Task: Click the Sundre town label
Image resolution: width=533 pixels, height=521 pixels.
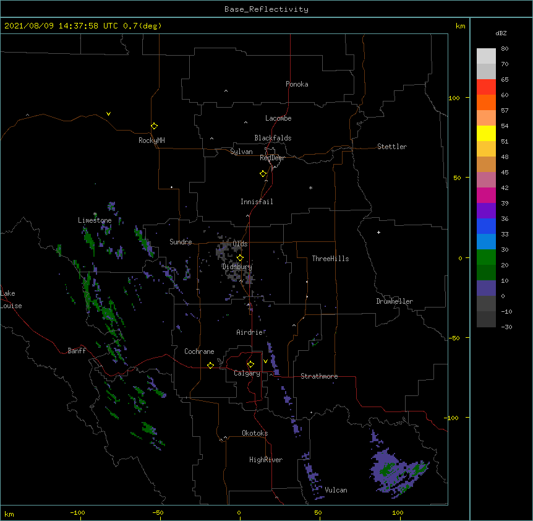Action: coord(181,242)
